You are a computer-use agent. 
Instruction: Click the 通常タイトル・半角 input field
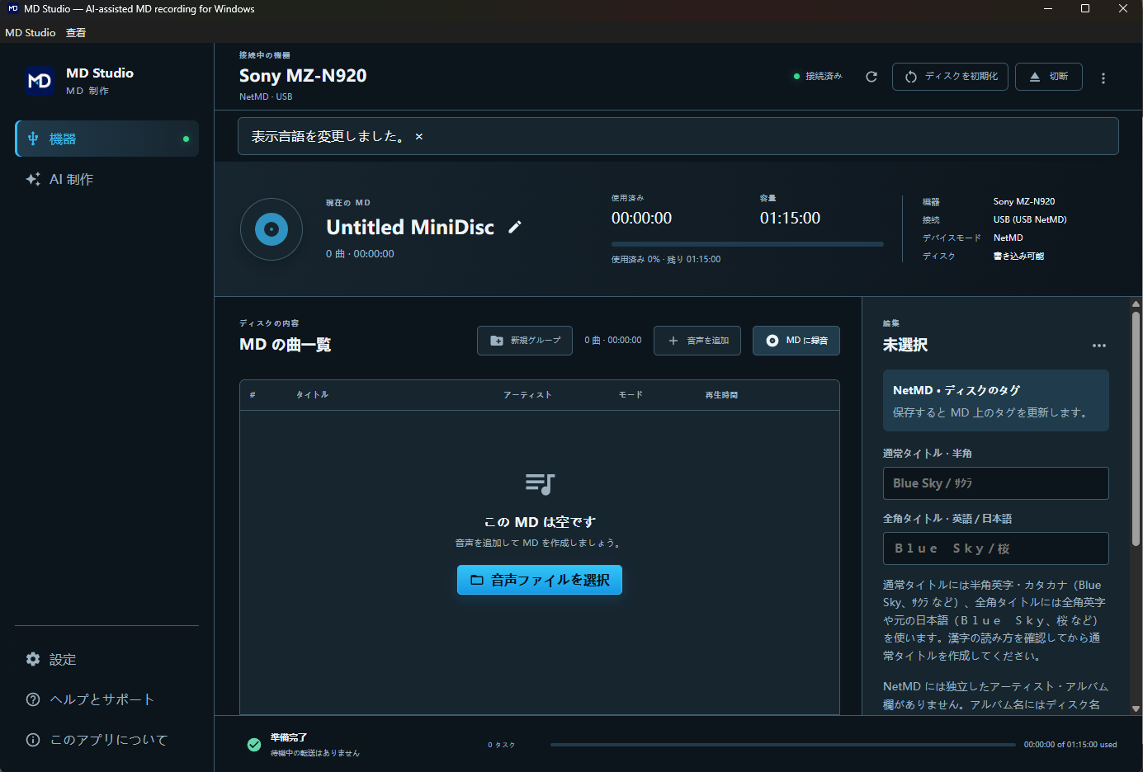click(x=996, y=483)
